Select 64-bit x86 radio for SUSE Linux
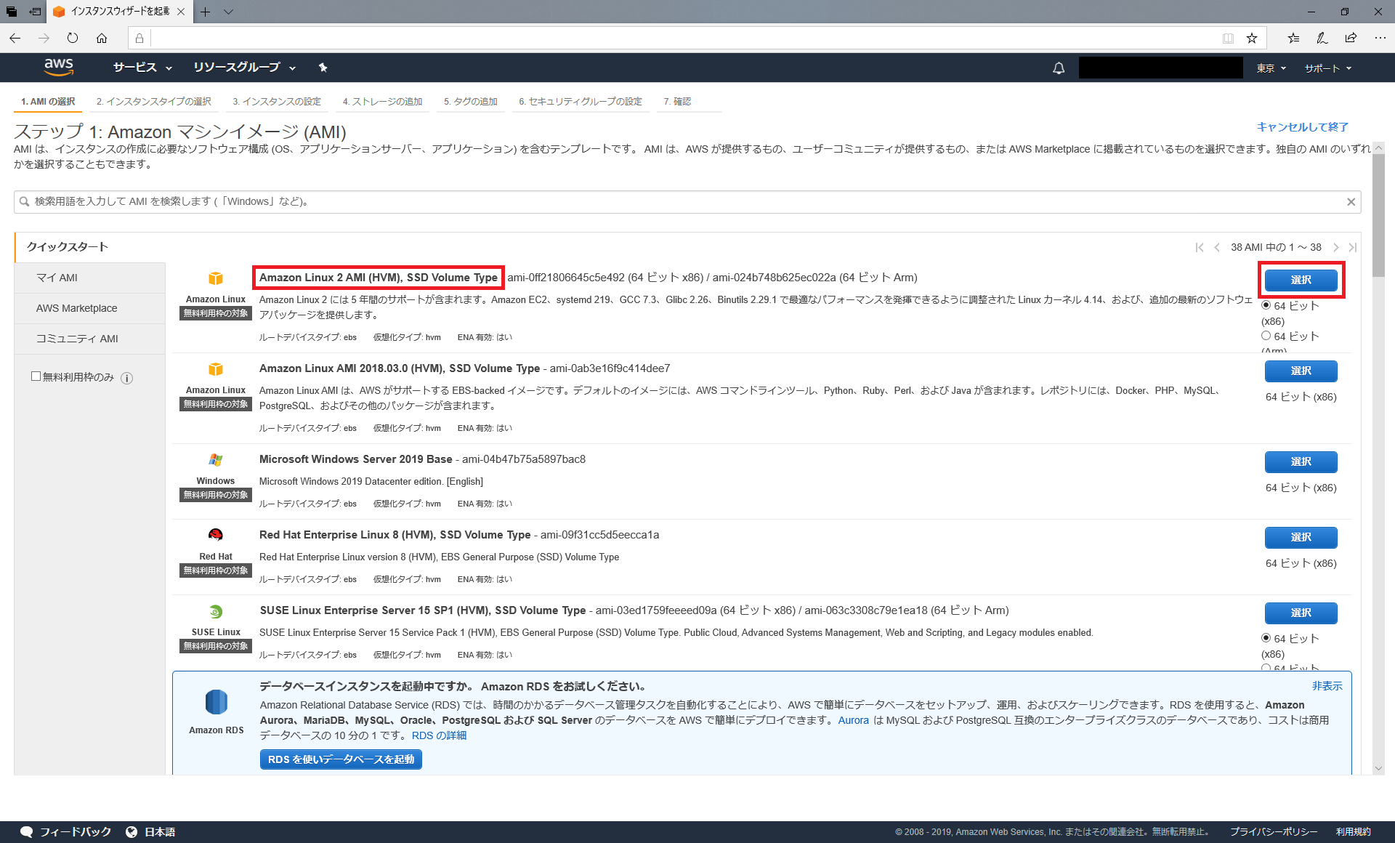 (x=1266, y=638)
